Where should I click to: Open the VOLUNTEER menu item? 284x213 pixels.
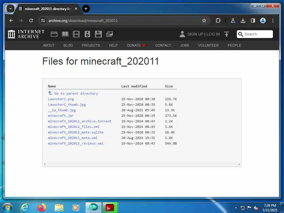coord(208,45)
